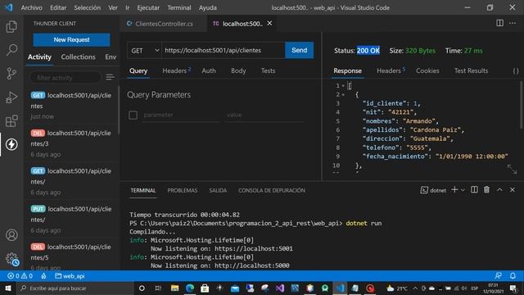The image size is (524, 295).
Task: Split the terminal panel
Action: (x=474, y=189)
